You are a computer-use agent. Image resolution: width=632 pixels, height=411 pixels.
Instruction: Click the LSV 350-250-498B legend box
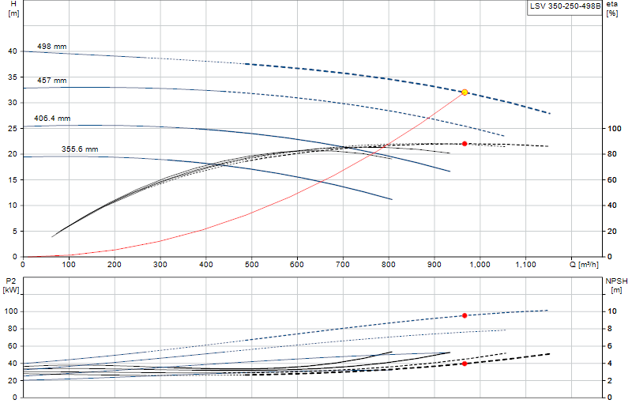pyautogui.click(x=565, y=7)
